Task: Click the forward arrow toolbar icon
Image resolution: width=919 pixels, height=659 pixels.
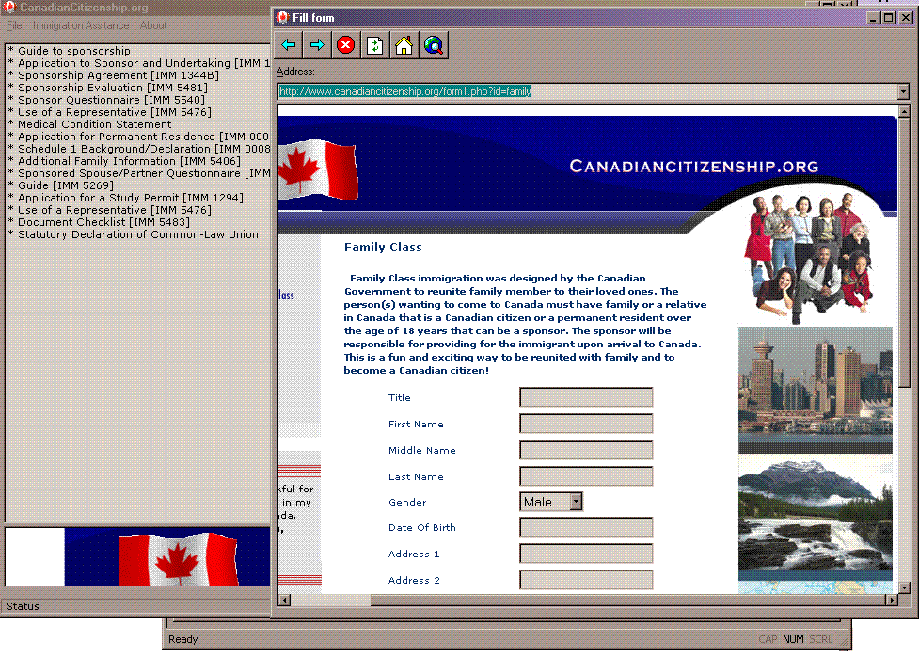Action: tap(317, 44)
